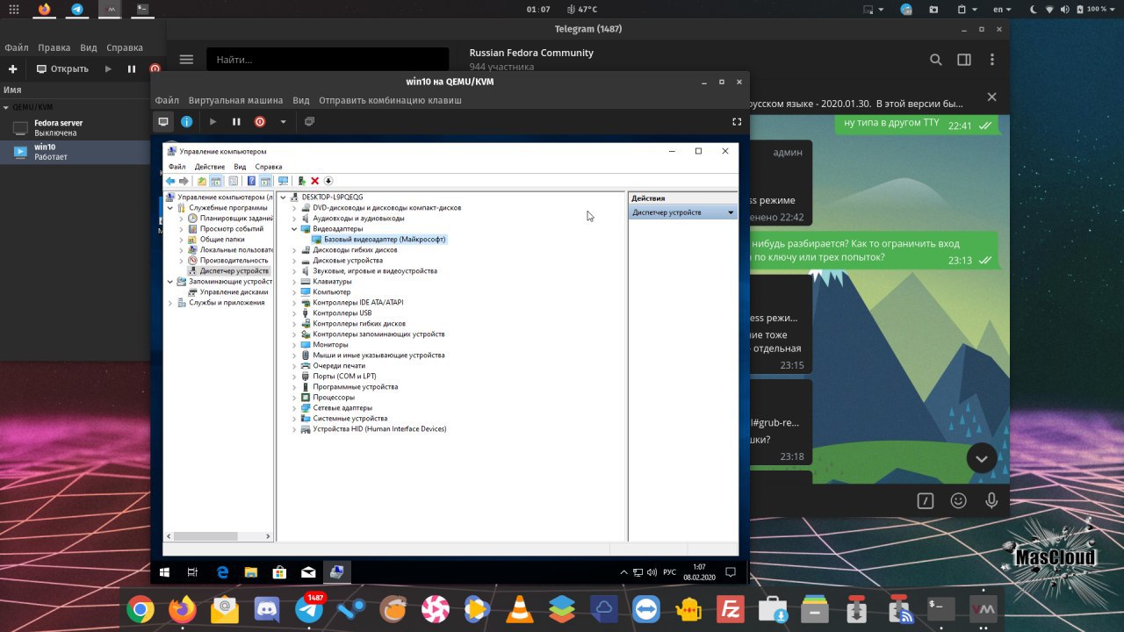The height and width of the screenshot is (632, 1124).
Task: Open Edge browser in guest taskbar
Action: point(222,572)
